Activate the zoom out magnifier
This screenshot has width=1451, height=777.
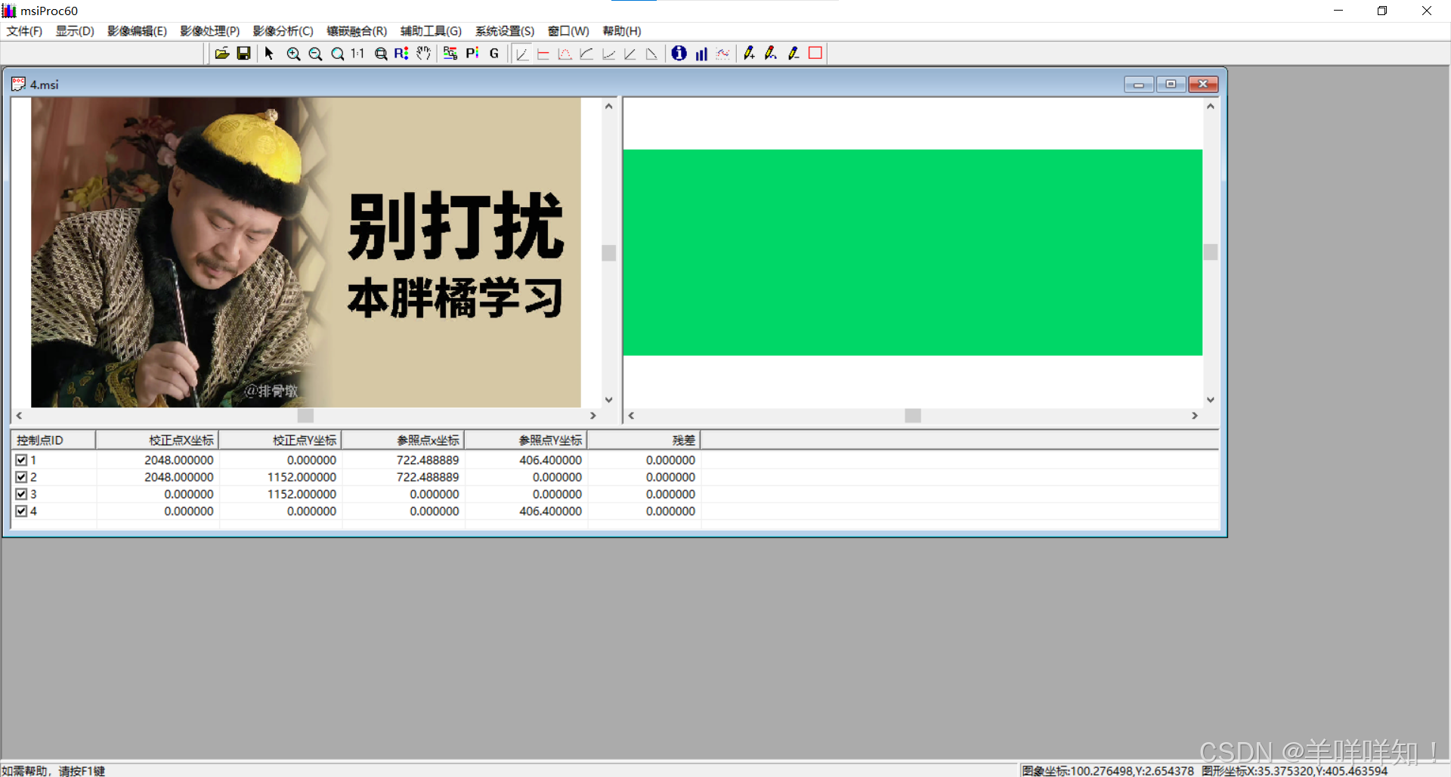[x=315, y=53]
